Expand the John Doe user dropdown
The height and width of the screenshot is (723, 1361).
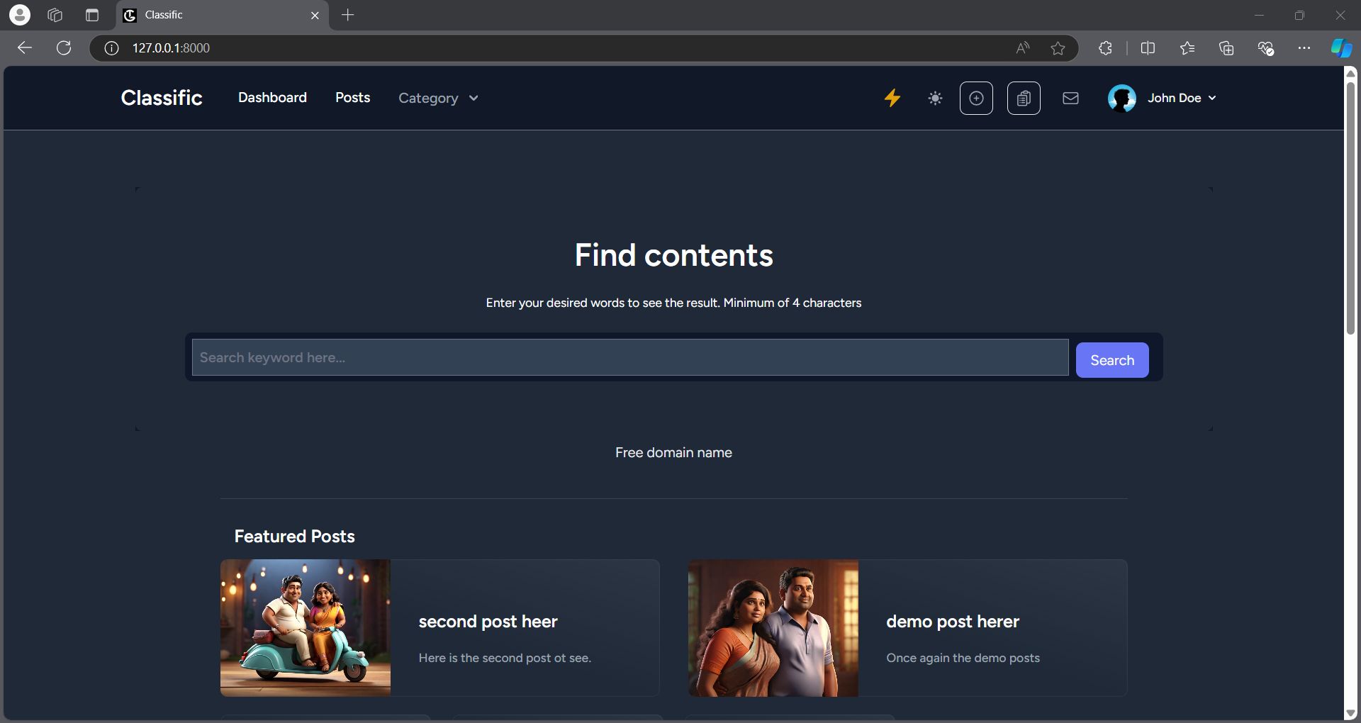pyautogui.click(x=1182, y=98)
